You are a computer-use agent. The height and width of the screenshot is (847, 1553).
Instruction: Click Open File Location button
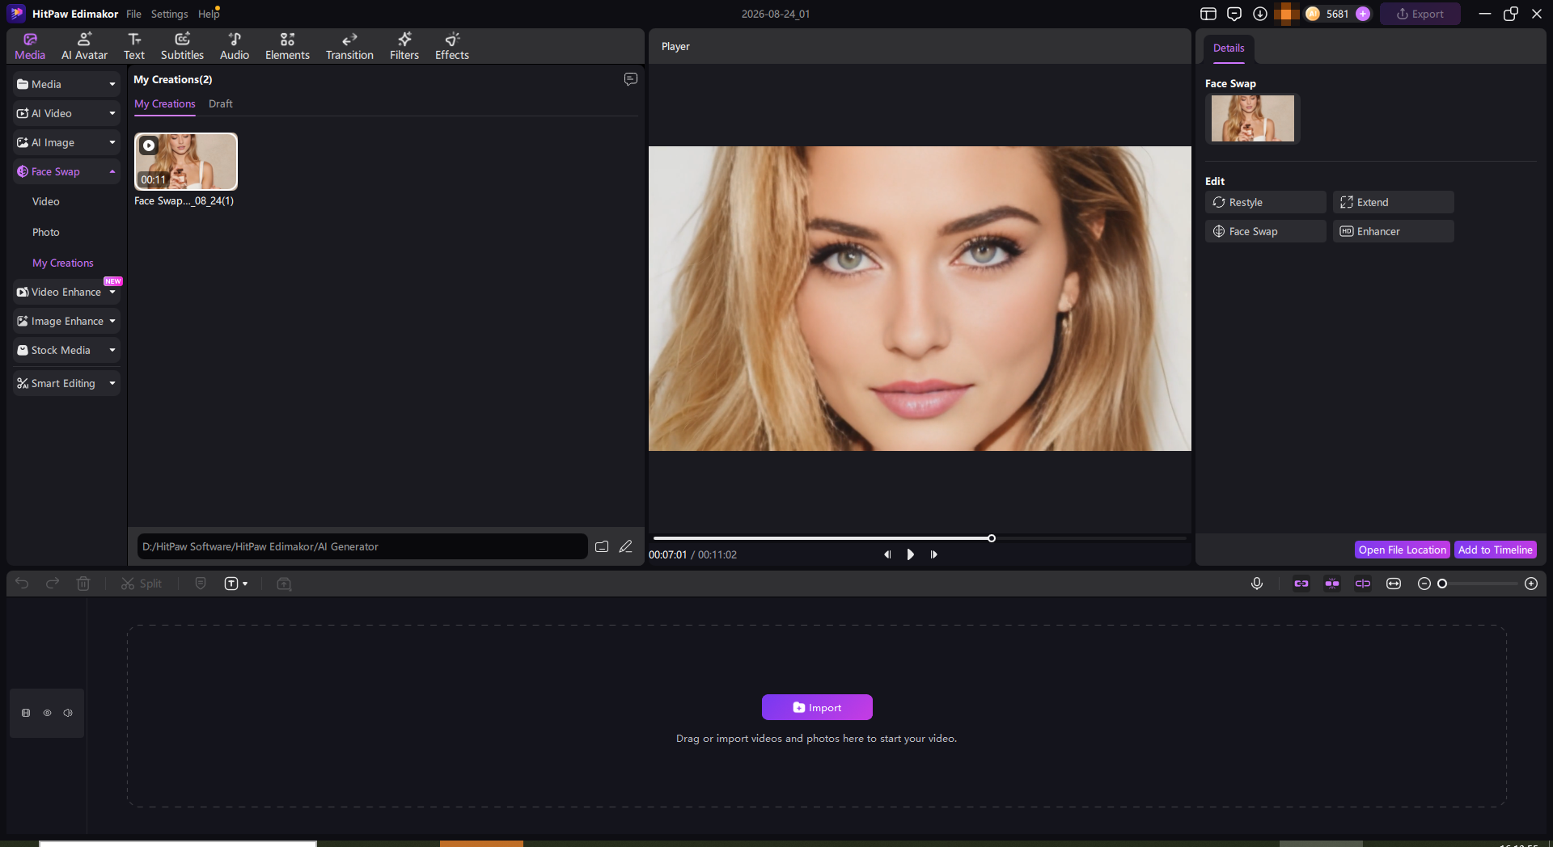tap(1402, 550)
